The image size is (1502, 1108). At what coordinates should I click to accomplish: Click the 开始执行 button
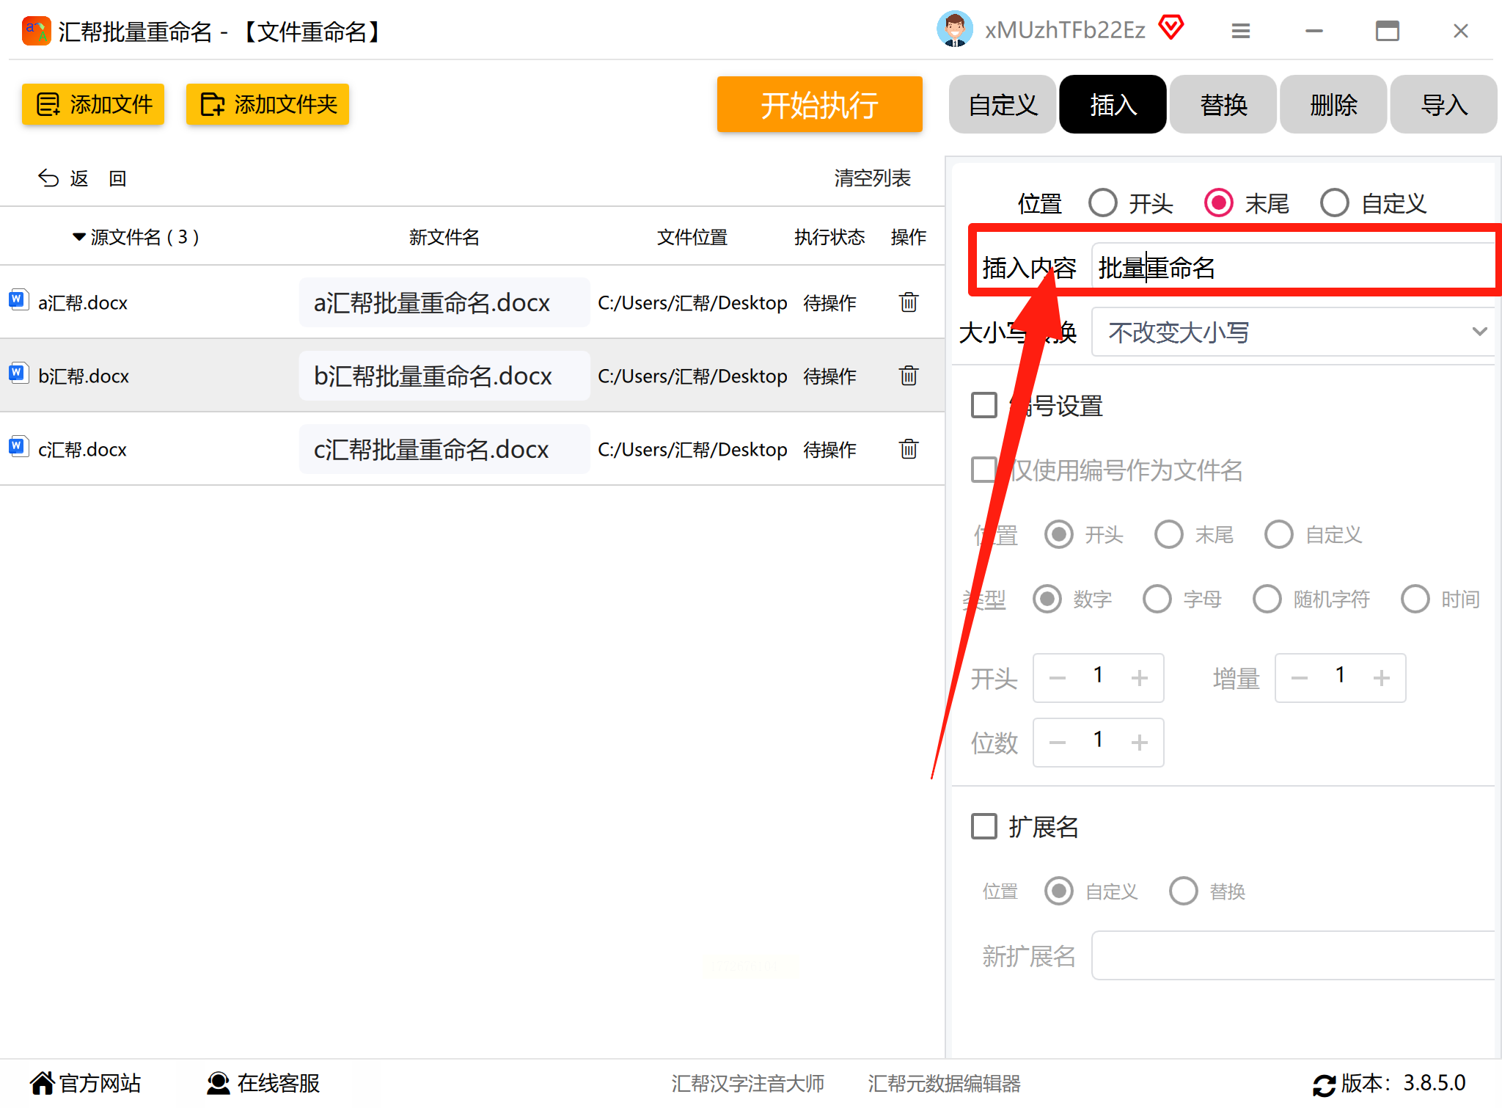(819, 105)
